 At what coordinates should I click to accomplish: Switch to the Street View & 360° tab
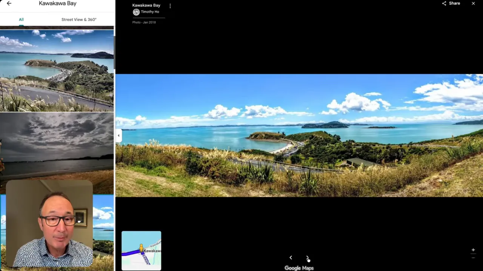click(x=79, y=19)
